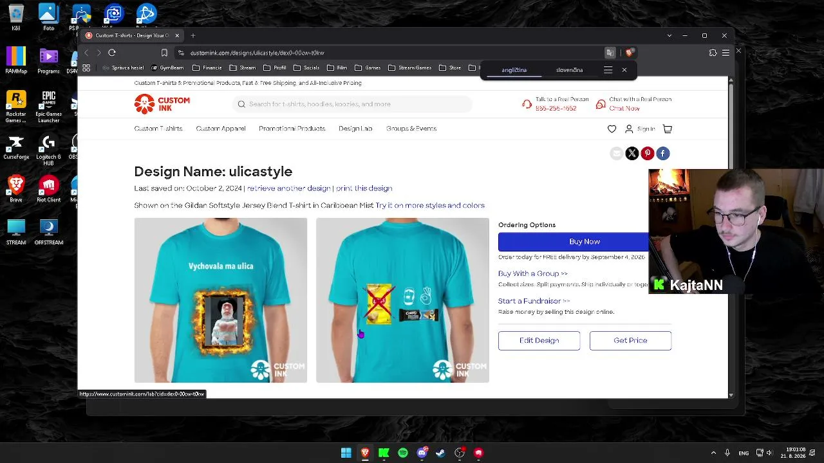The image size is (824, 463).
Task: Share design by email icon
Action: coord(617,153)
